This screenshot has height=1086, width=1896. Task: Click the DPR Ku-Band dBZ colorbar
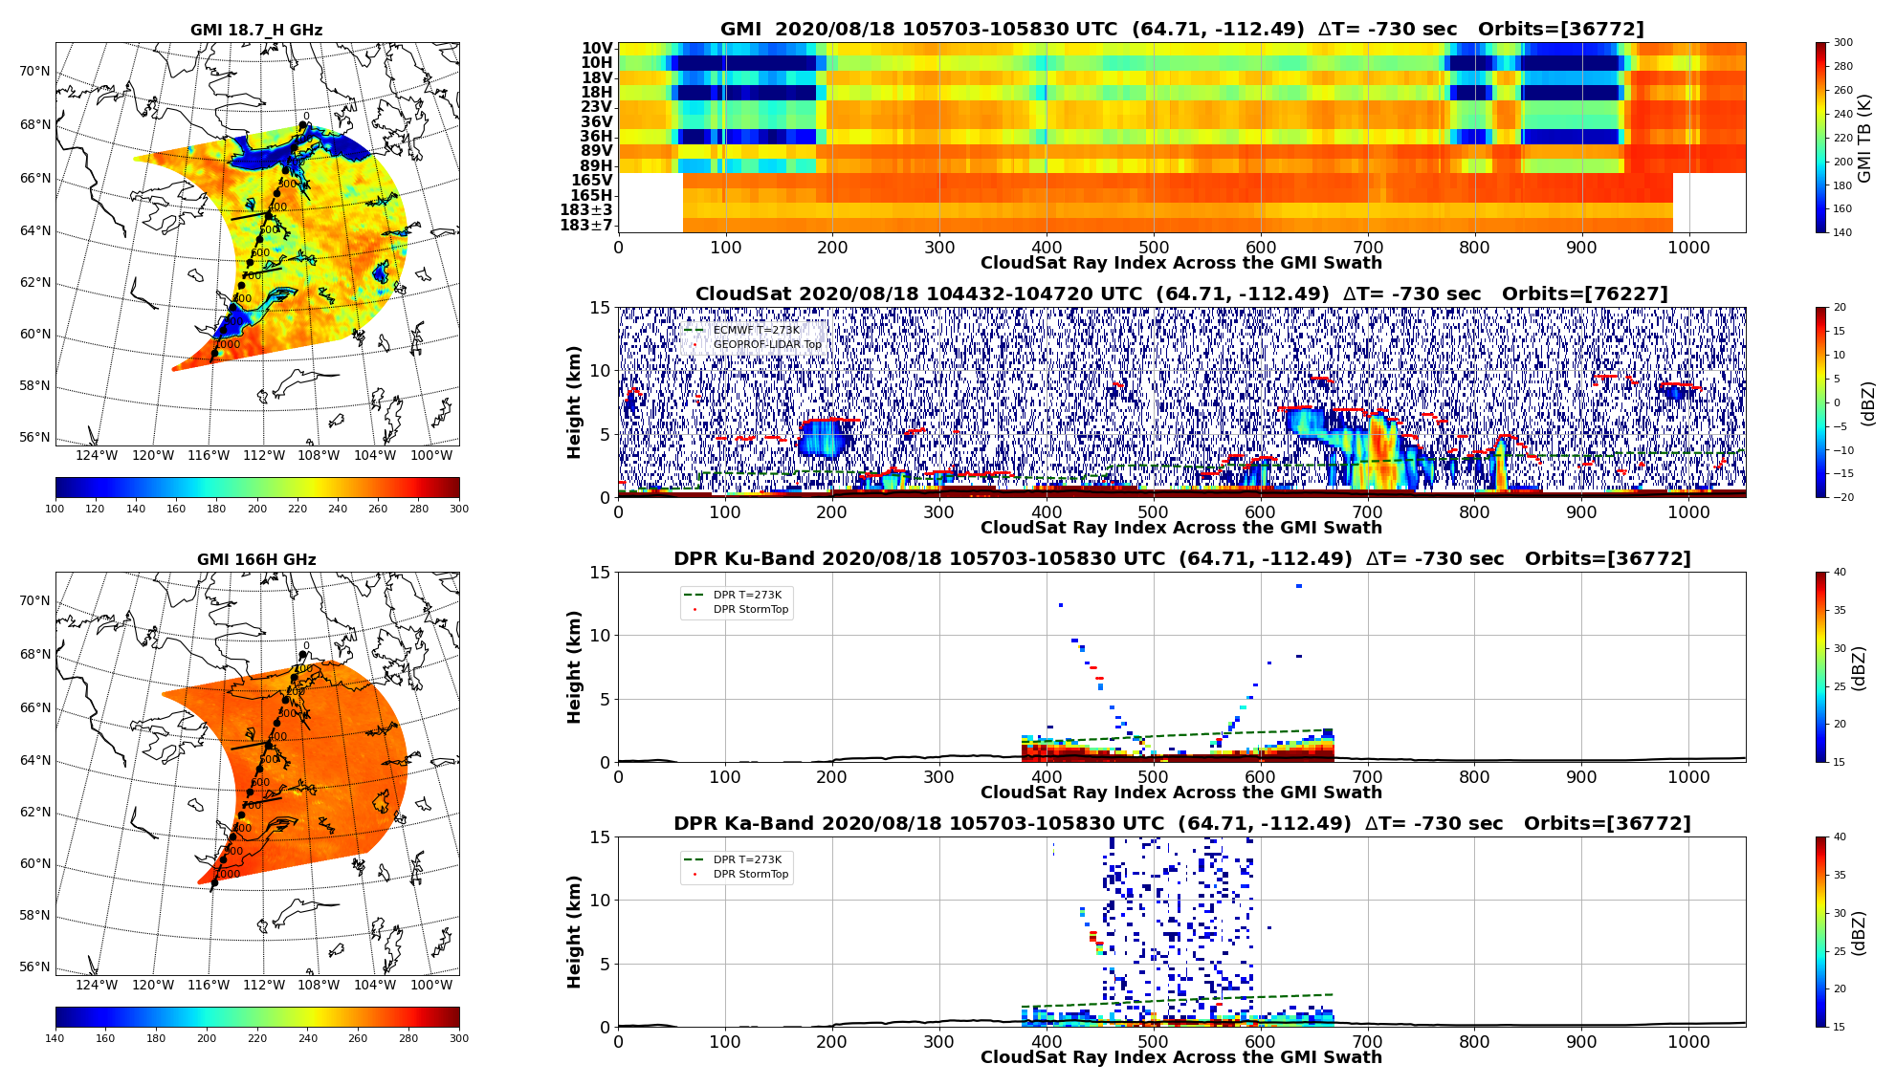(x=1820, y=666)
